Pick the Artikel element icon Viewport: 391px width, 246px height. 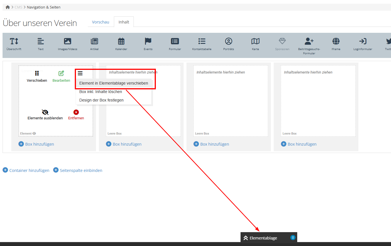(x=94, y=41)
